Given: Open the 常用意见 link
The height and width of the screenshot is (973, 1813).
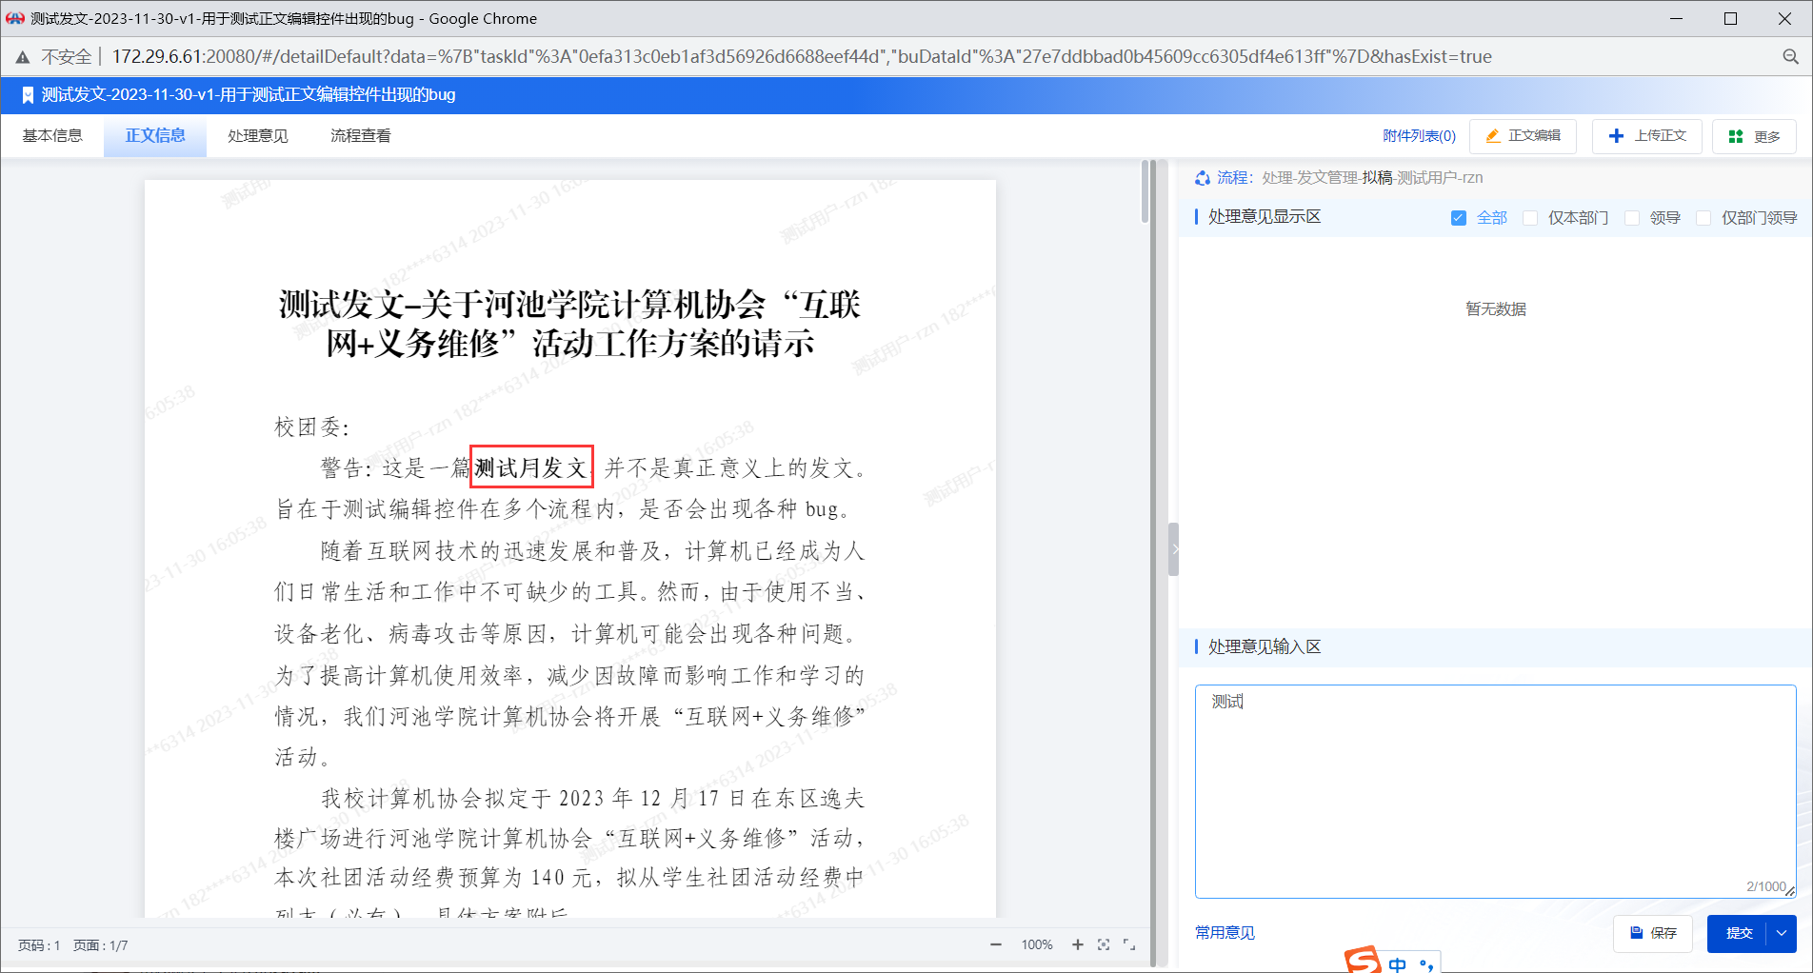Looking at the screenshot, I should point(1225,933).
